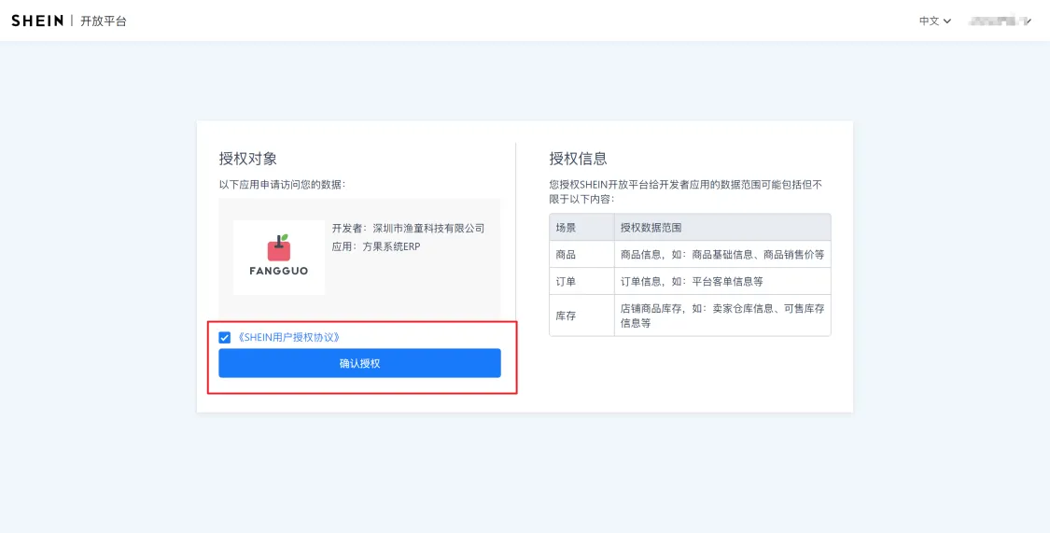Click the 开放平台 header text
1050x533 pixels.
click(103, 21)
